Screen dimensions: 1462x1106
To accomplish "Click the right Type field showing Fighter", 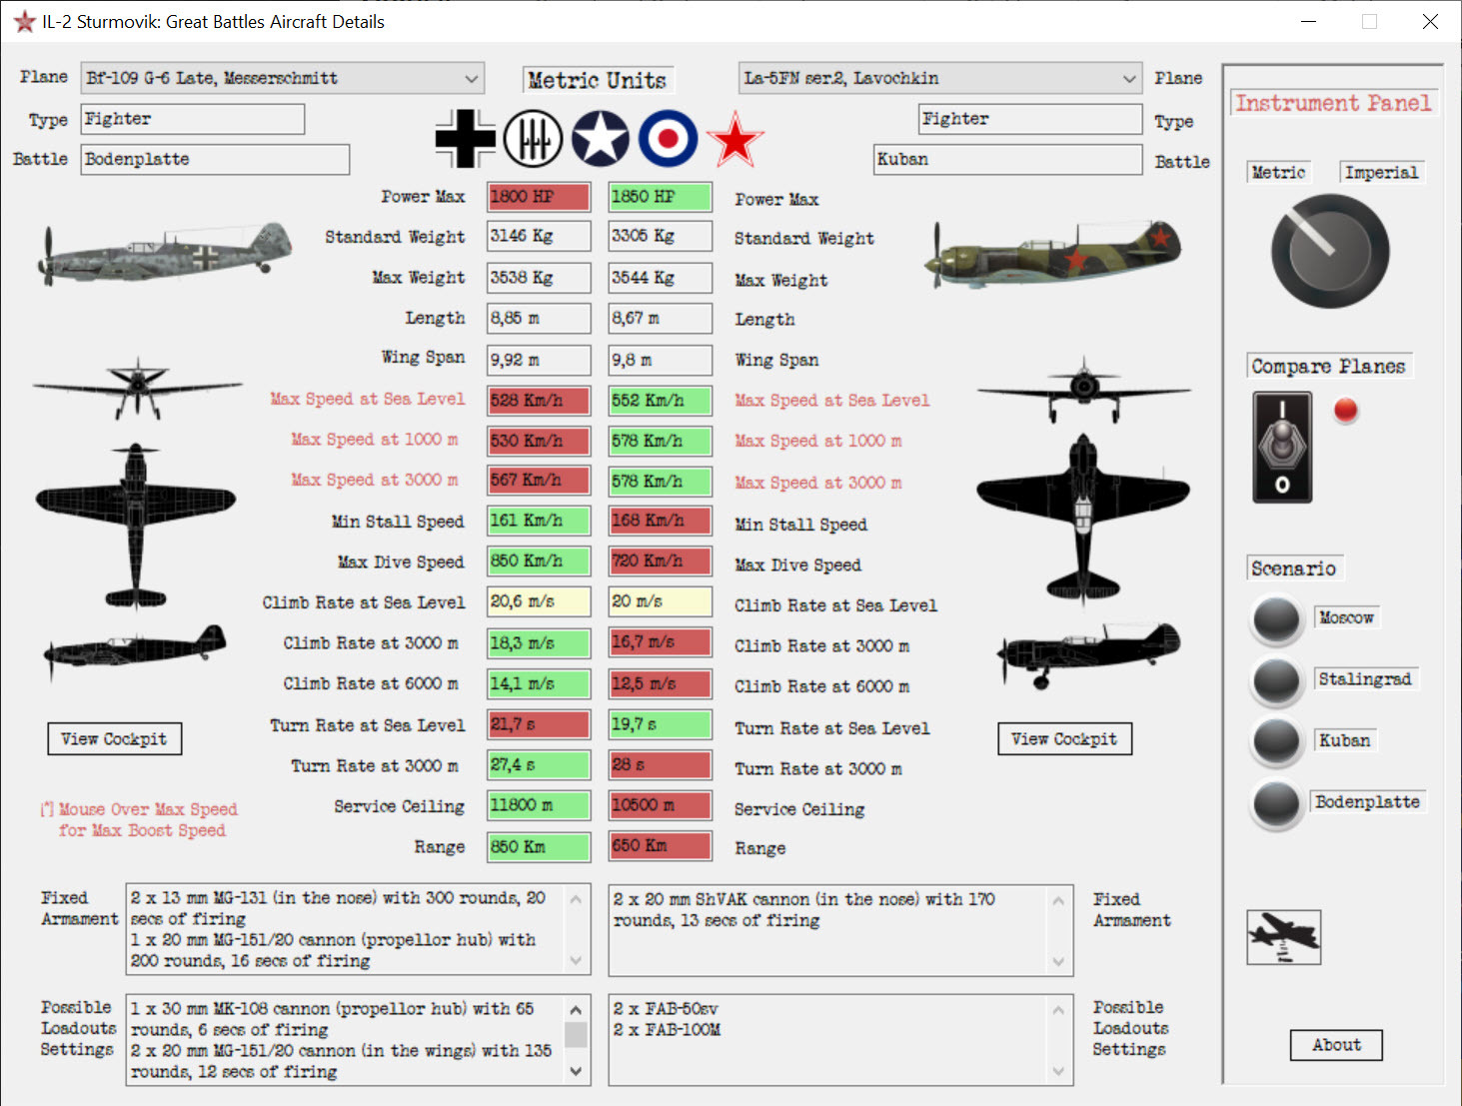I will point(1030,119).
